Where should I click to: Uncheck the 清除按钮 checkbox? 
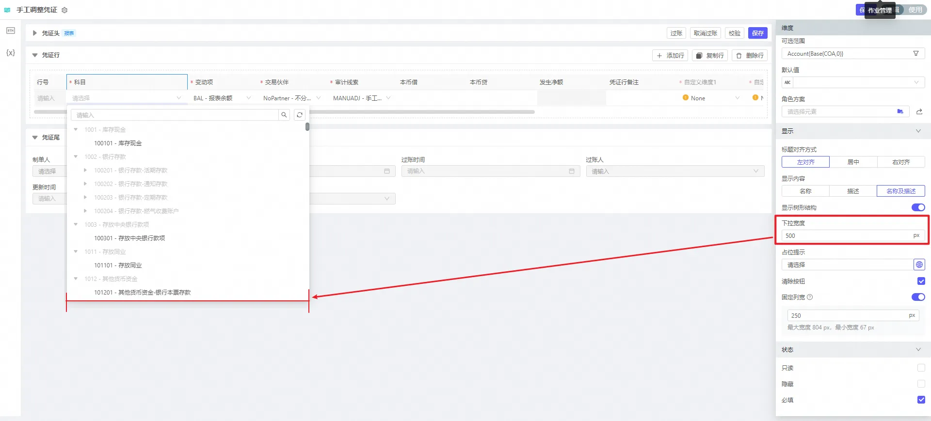[x=921, y=281]
